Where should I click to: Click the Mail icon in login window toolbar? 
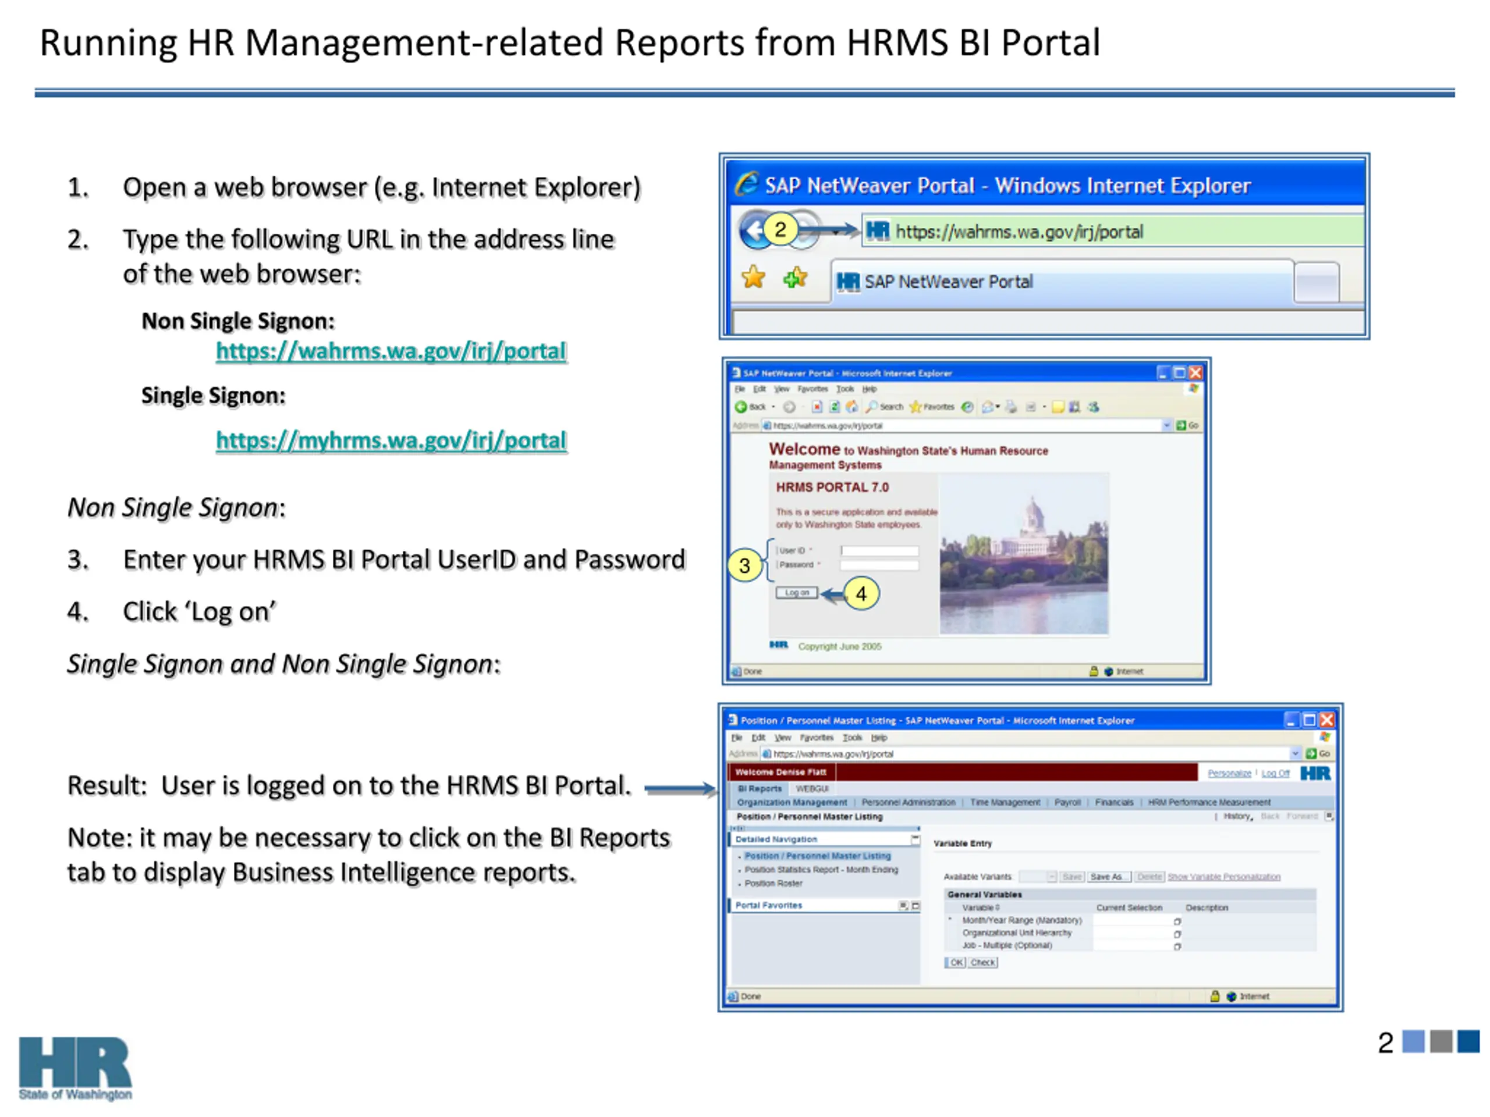[x=988, y=407]
